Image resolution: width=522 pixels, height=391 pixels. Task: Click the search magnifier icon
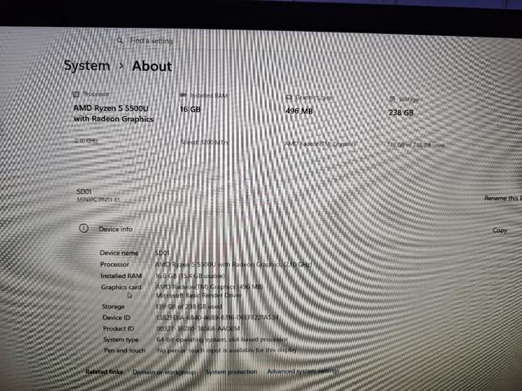tap(120, 40)
